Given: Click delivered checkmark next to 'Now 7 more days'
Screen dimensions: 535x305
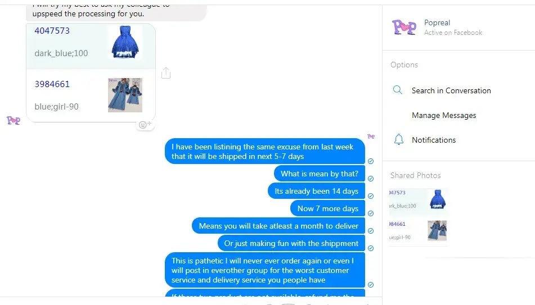Looking at the screenshot, I should click(371, 213).
